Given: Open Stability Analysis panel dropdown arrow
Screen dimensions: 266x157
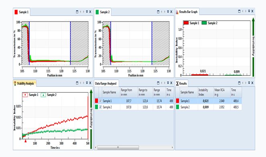Looking at the screenshot, I should pos(87,83).
